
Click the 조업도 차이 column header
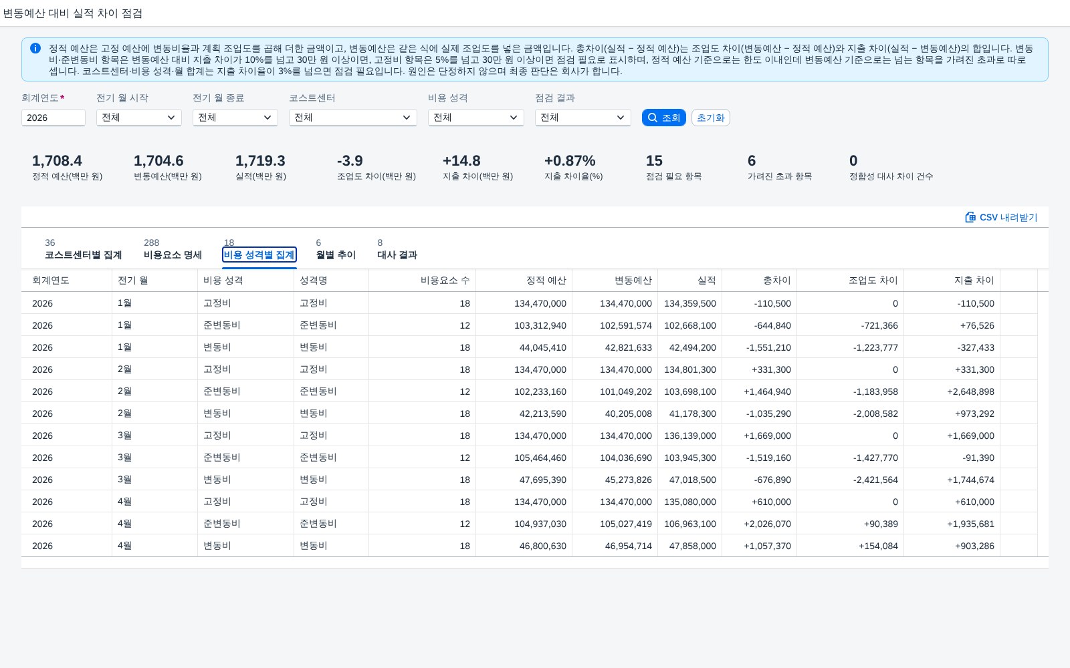pos(851,281)
